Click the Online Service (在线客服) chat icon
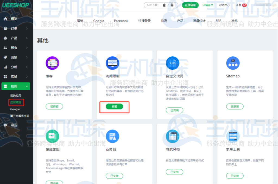Image resolution: width=278 pixels, height=184 pixels. (52, 136)
